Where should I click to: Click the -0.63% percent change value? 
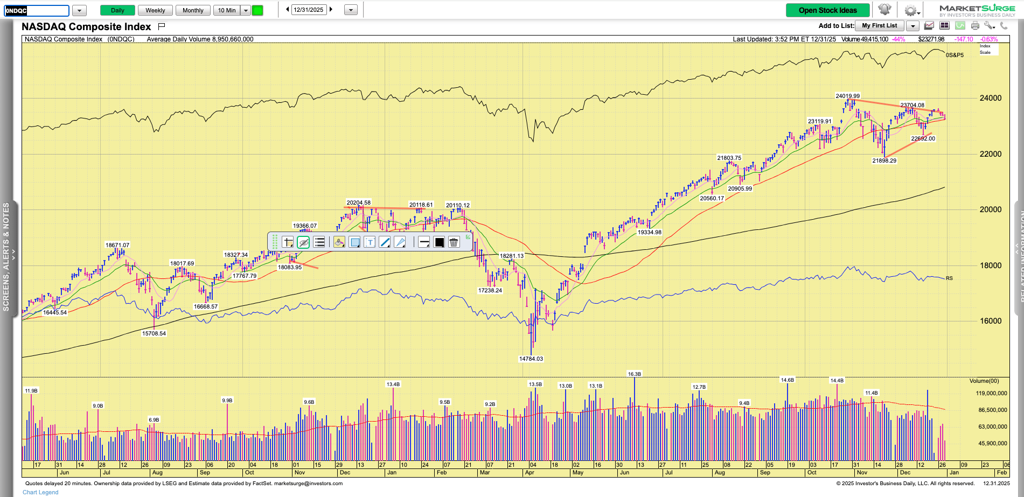pyautogui.click(x=989, y=39)
